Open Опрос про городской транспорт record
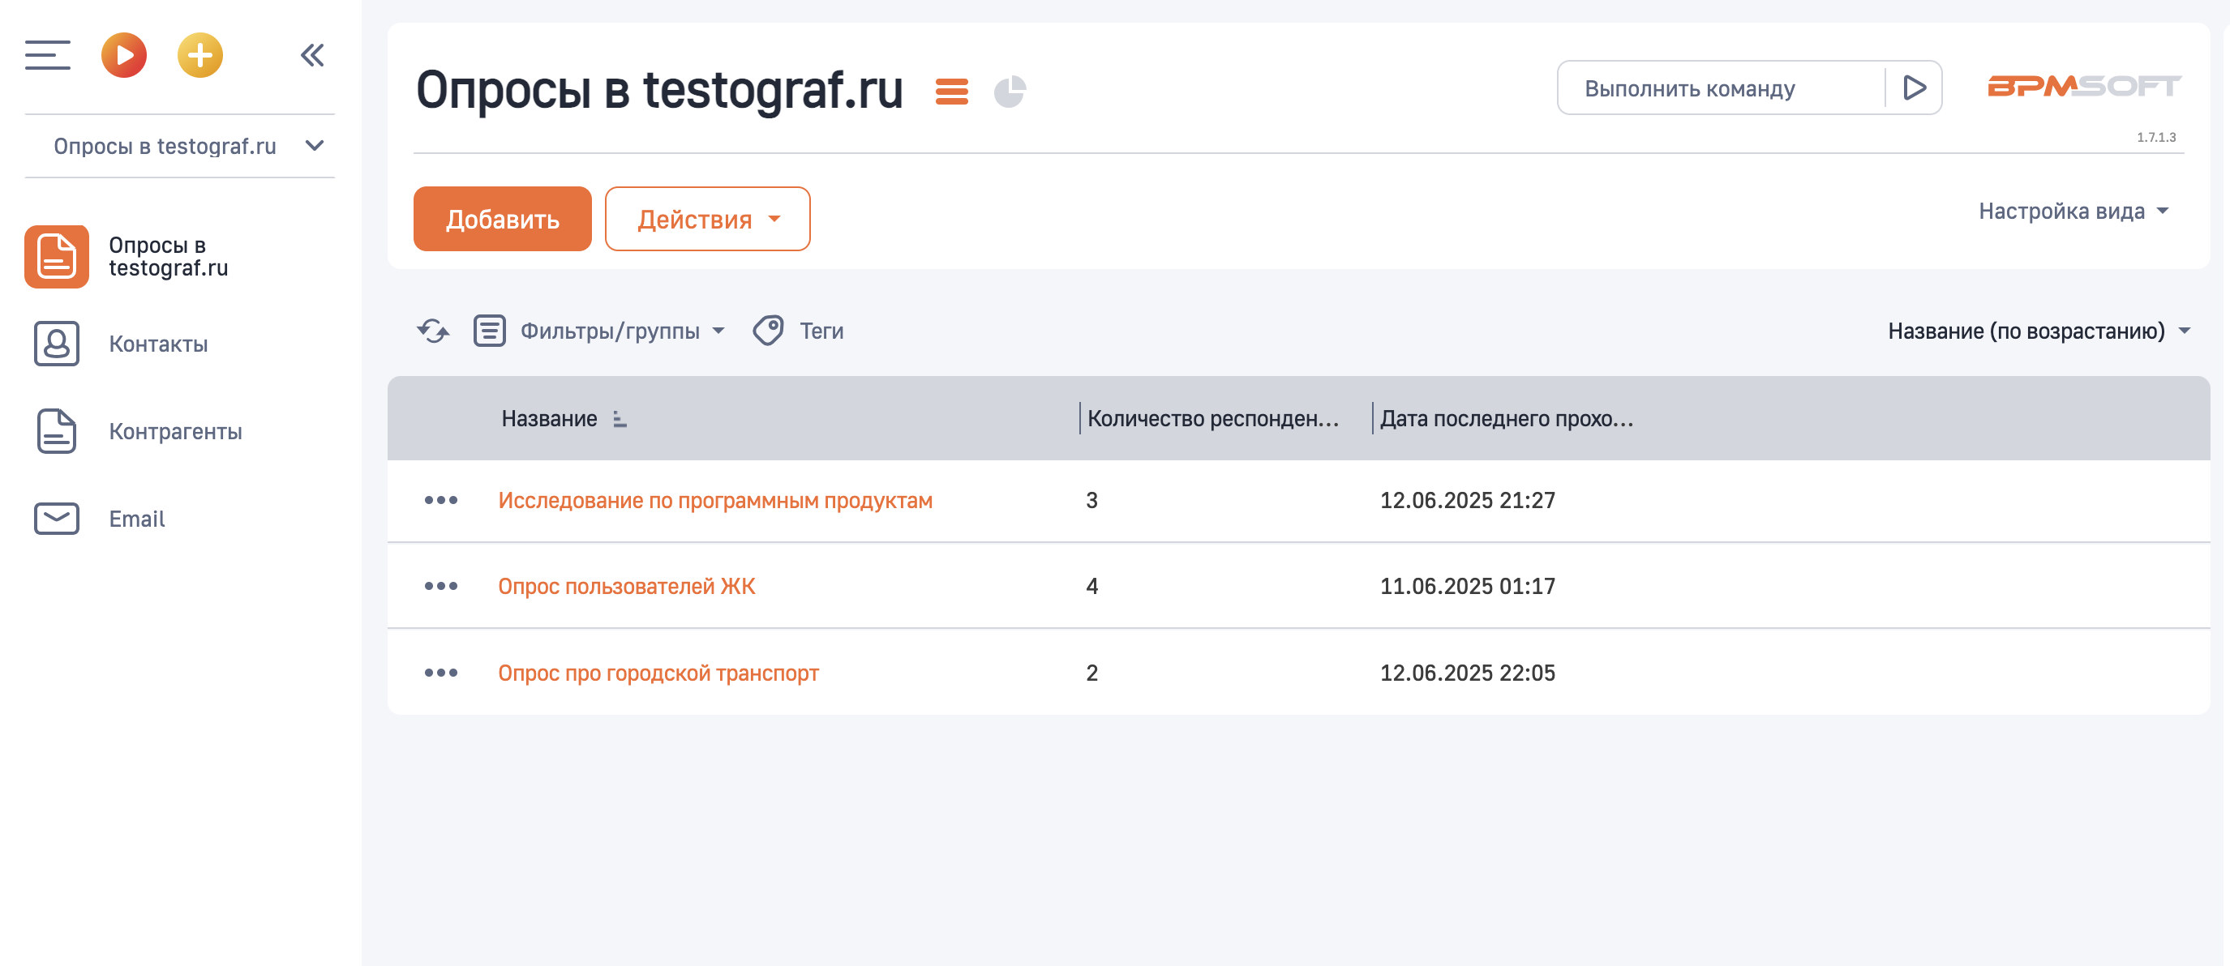This screenshot has height=966, width=2230. [658, 672]
